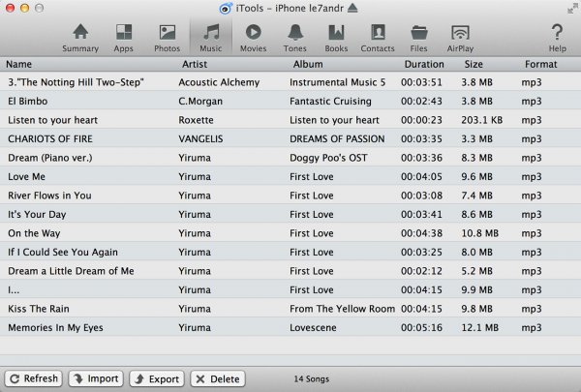The height and width of the screenshot is (392, 581).
Task: Click the Roxette artist cell
Action: 196,120
